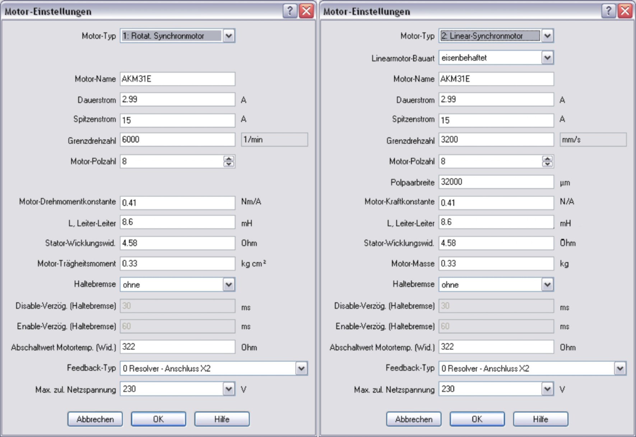Screen dimensions: 636x437
Task: Click the Polpaarbreite field containing 32000
Action: click(496, 182)
